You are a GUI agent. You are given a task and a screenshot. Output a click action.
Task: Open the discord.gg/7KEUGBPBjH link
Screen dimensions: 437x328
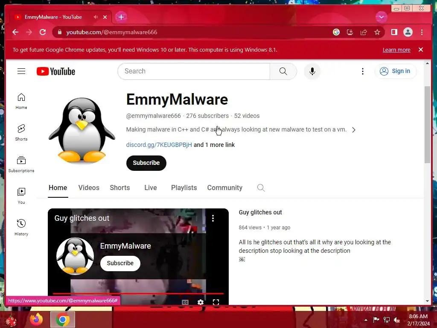coord(159,145)
